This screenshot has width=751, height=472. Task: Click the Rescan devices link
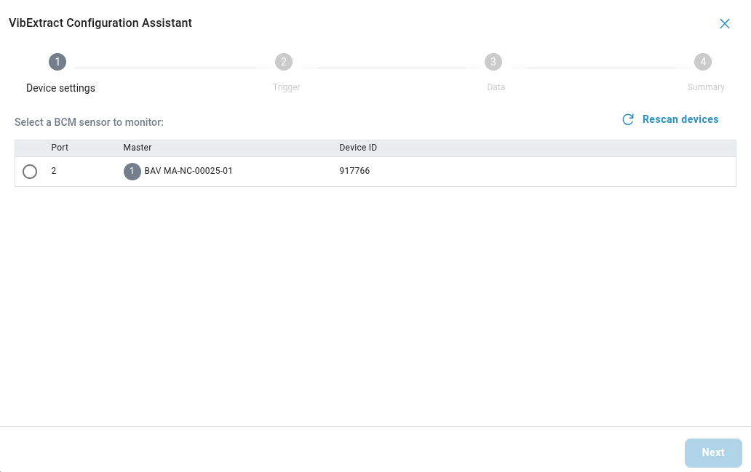pos(680,119)
